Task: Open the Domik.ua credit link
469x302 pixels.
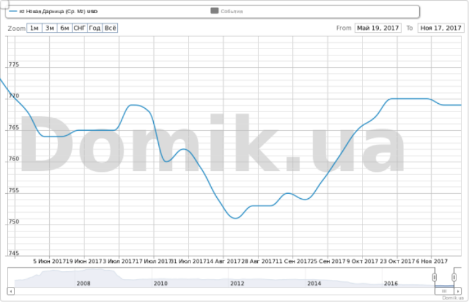Action: (453, 298)
